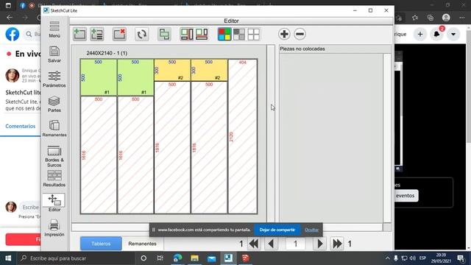The image size is (471, 265).
Task: Open the Facebook account dropdown arrow
Action: (453, 35)
